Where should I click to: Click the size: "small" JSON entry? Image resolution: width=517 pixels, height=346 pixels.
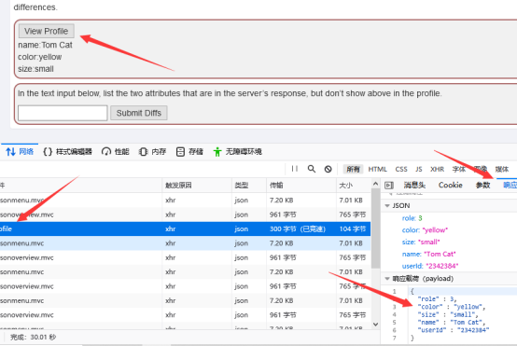tap(421, 242)
